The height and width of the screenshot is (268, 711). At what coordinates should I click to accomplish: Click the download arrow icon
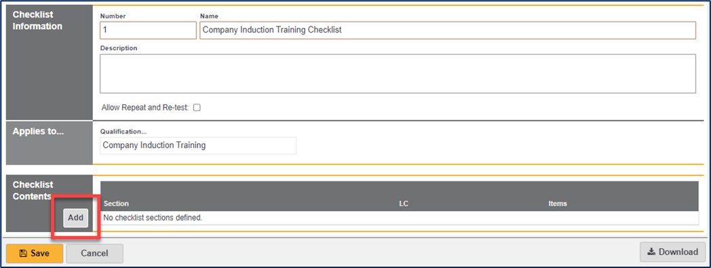point(651,252)
